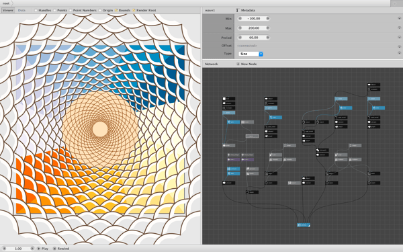Image resolution: width=403 pixels, height=252 pixels.
Task: Increase the Max value with its right arrow
Action: pyautogui.click(x=267, y=28)
